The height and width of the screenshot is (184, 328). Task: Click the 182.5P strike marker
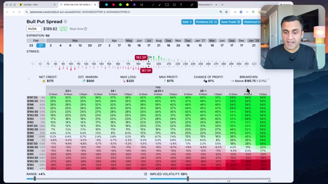[141, 57]
